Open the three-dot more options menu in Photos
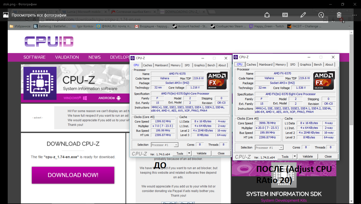 point(355,15)
